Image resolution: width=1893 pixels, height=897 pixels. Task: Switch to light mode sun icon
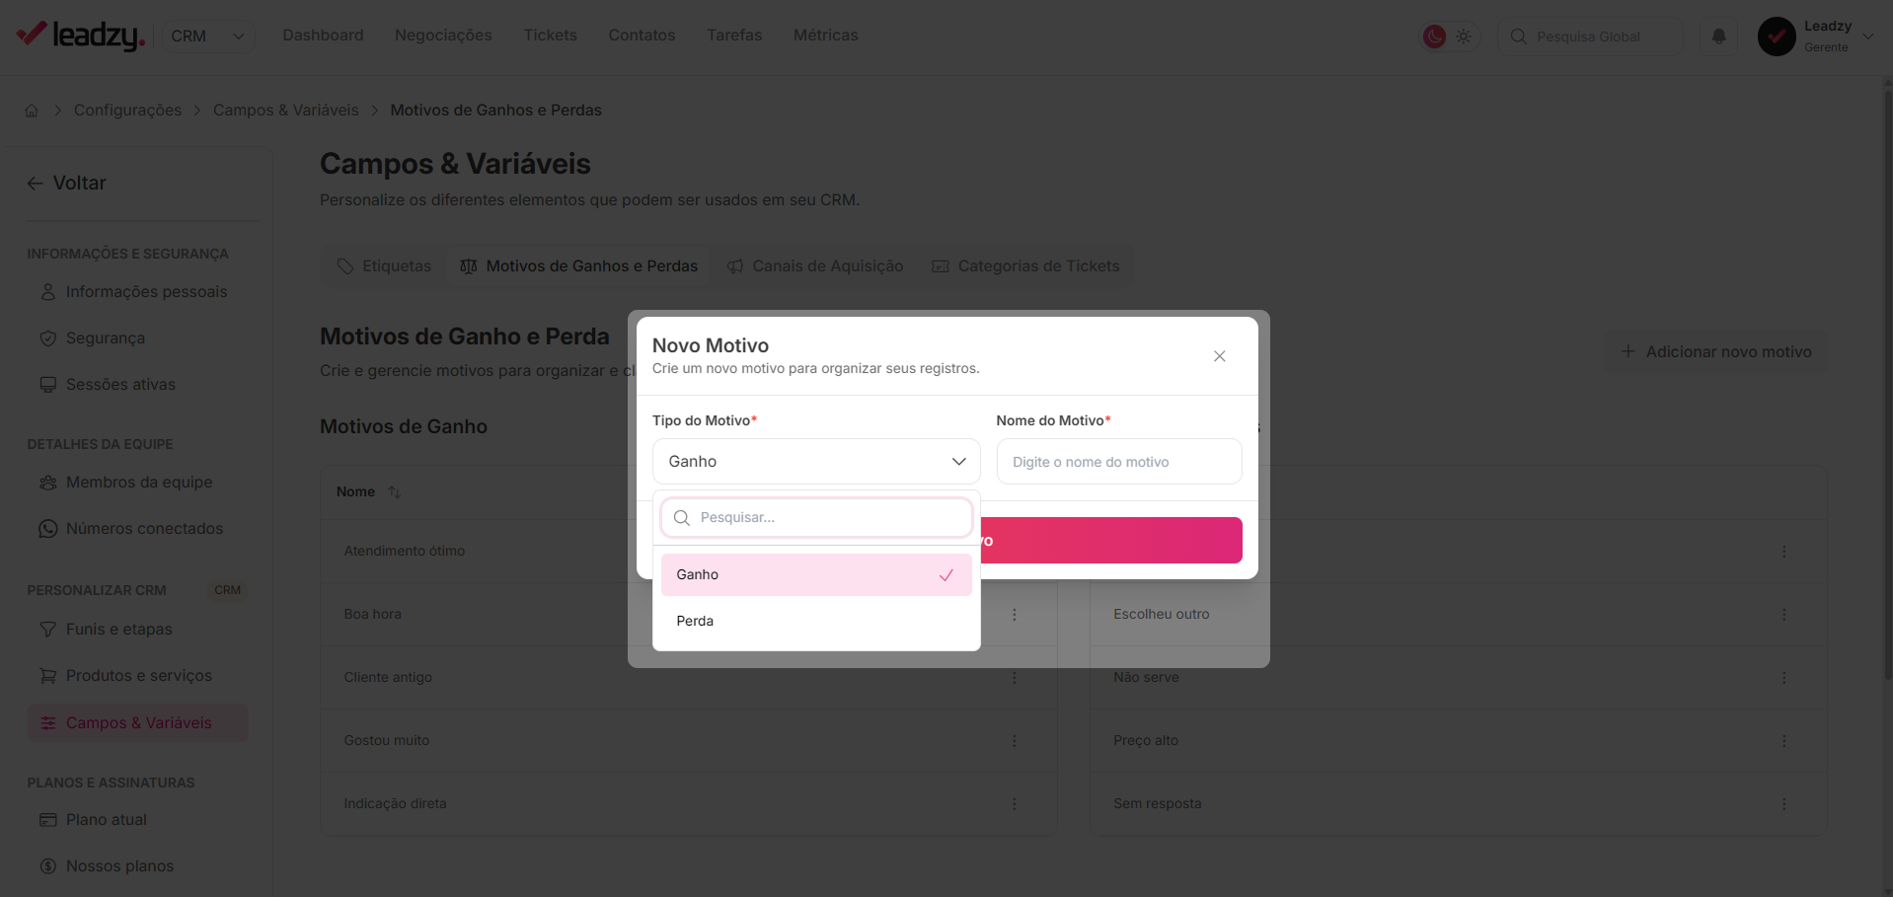point(1464,37)
